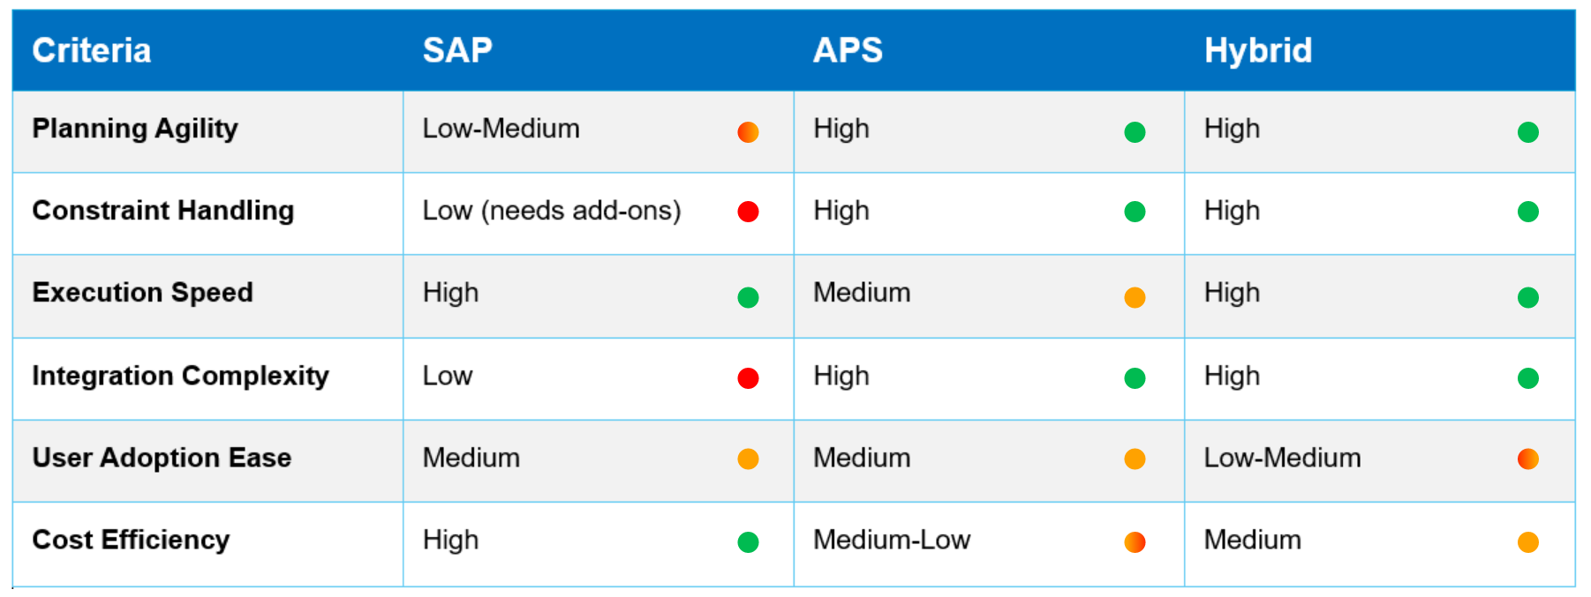
Task: Click orange dot in Hybrid Cost Efficiency cell
Action: tap(1528, 541)
